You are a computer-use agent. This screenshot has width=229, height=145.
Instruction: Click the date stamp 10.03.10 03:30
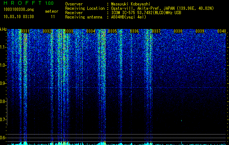tap(19, 17)
